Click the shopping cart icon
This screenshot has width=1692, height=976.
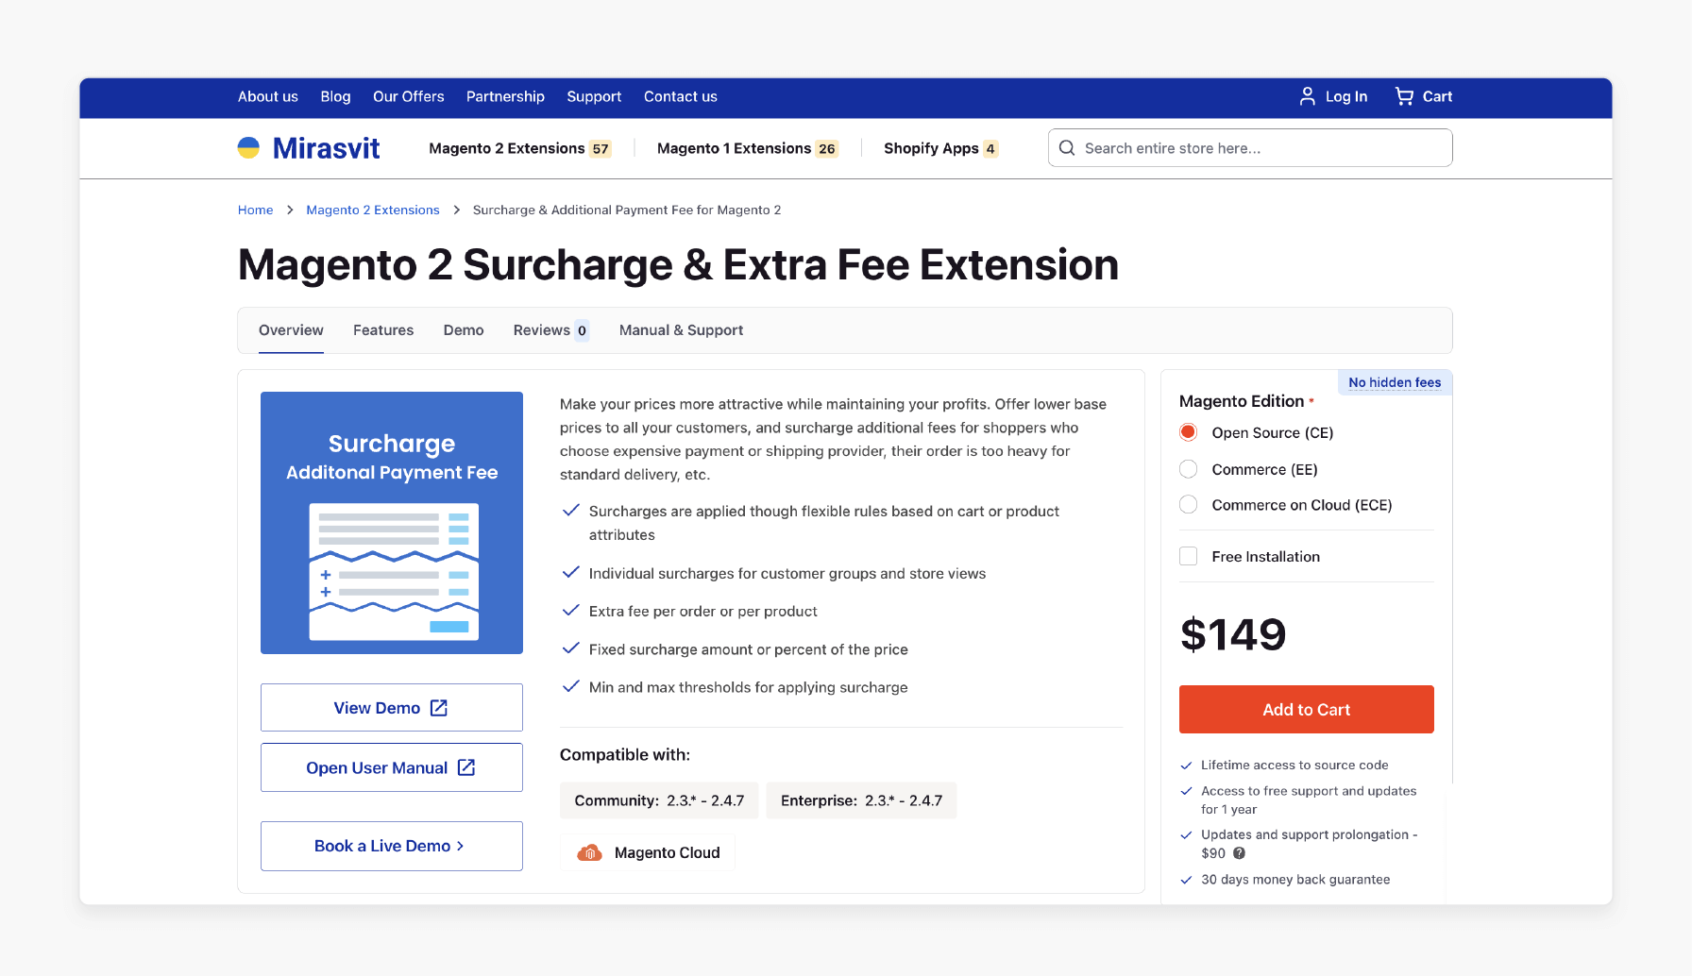1404,96
